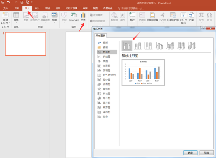Switch to the Review (审阅) tab

(x=85, y=8)
